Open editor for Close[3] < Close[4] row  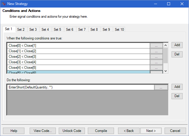(x=156, y=62)
